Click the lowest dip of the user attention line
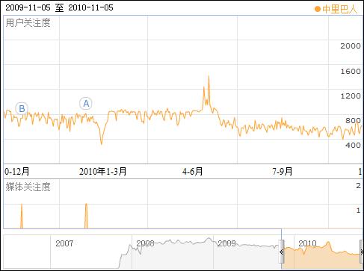The width and height of the screenshot is (364, 271). tap(101, 143)
